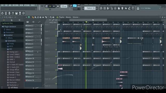The height and width of the screenshot is (93, 166).
Task: Open the plugin picker plug icon
Action: pyautogui.click(x=122, y=8)
